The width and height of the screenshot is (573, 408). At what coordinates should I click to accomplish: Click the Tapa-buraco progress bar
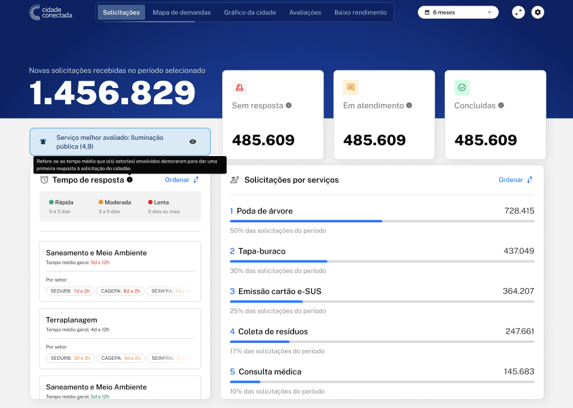[382, 262]
